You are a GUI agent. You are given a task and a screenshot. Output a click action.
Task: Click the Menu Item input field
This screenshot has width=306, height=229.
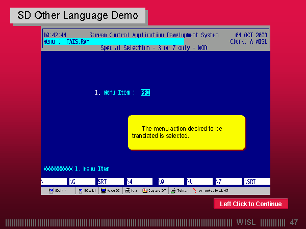145,93
